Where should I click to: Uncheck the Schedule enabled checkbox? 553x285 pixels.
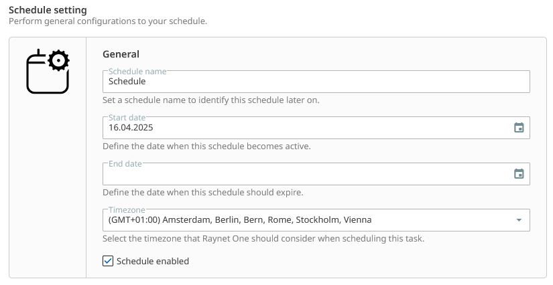pos(108,261)
